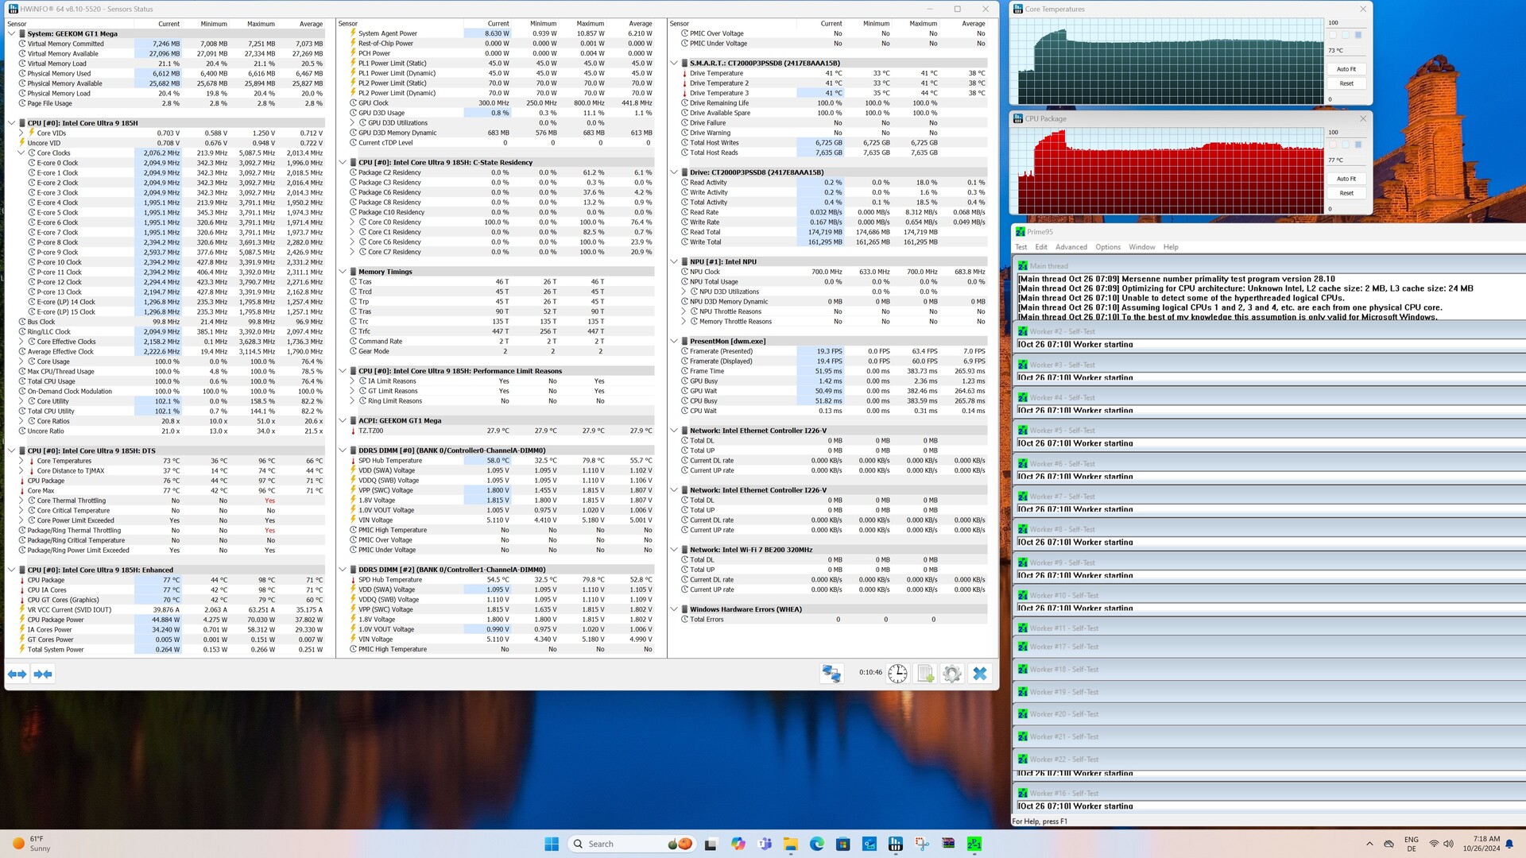The image size is (1526, 858).
Task: Select the Total System Power sensor row
Action: pos(171,650)
